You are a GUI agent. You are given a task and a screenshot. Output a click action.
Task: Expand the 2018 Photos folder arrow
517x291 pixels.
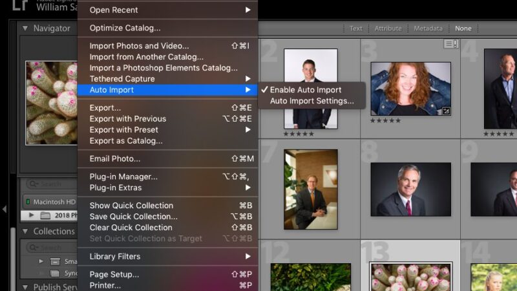pyautogui.click(x=31, y=215)
